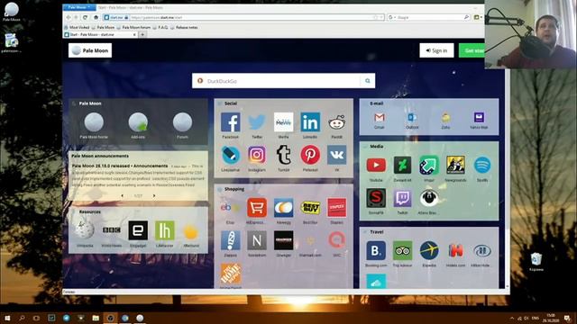The width and height of the screenshot is (577, 324).
Task: Open the Pale Moon home tile
Action: (x=94, y=122)
